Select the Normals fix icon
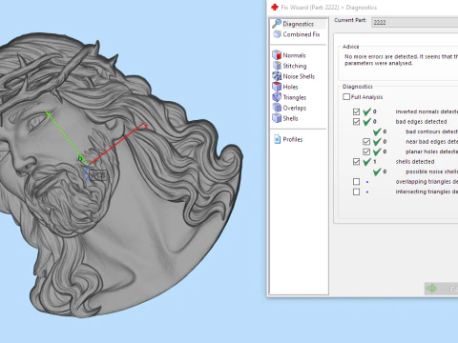This screenshot has width=458, height=343. [277, 55]
